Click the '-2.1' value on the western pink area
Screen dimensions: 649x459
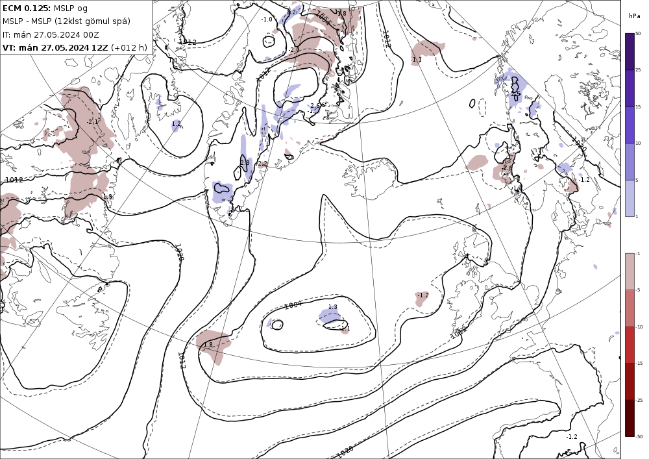pos(92,121)
